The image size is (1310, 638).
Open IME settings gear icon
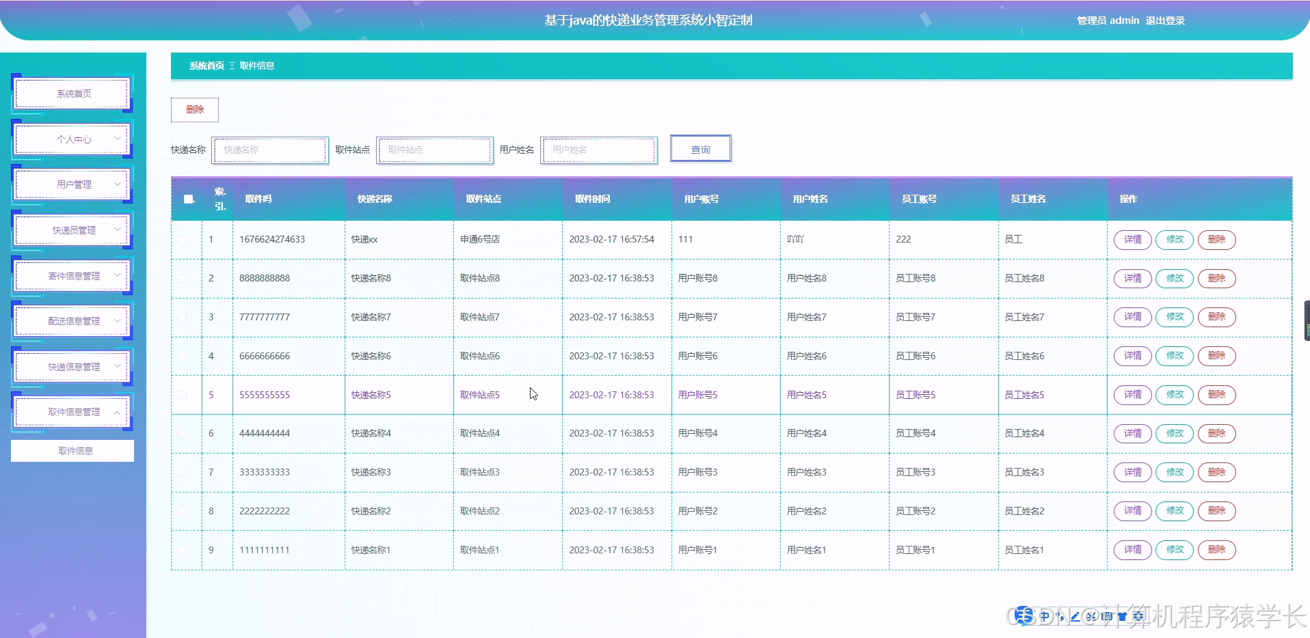coord(1138,616)
